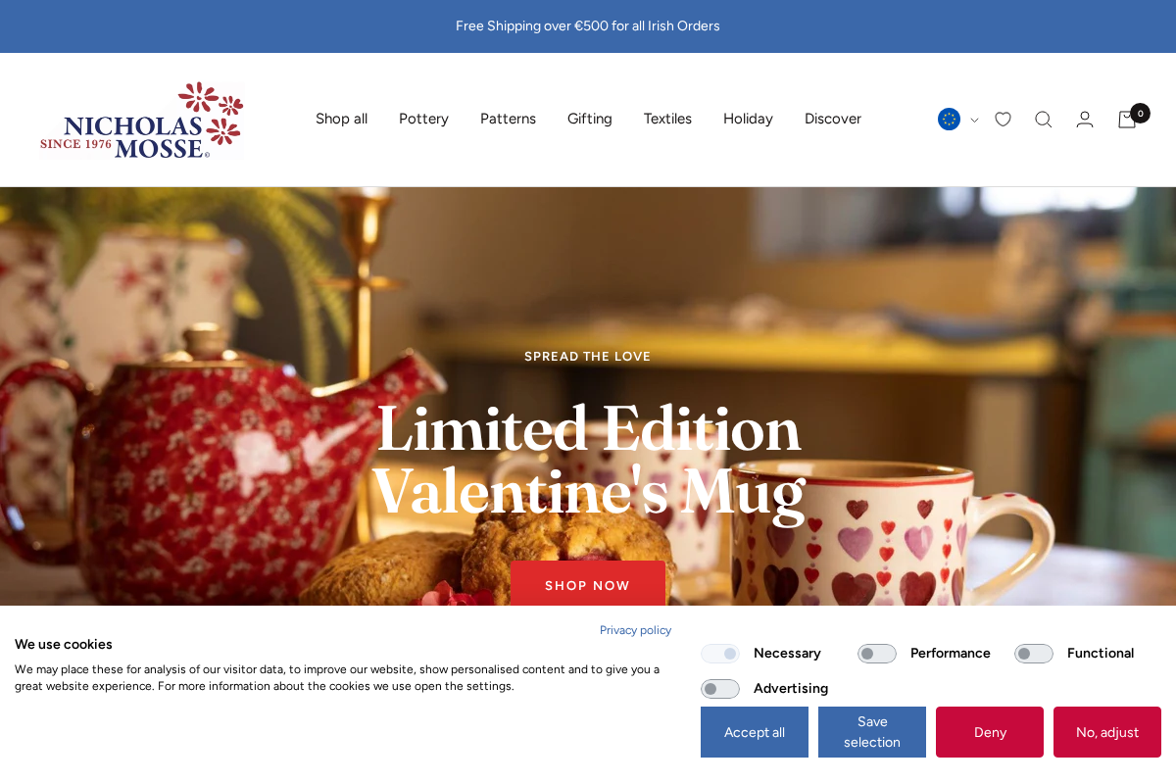Enable the Performance cookies switch
The width and height of the screenshot is (1176, 784).
click(877, 654)
